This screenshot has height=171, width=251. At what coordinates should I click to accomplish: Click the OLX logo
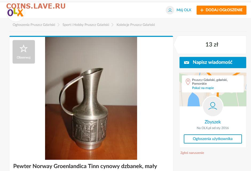(x=15, y=13)
